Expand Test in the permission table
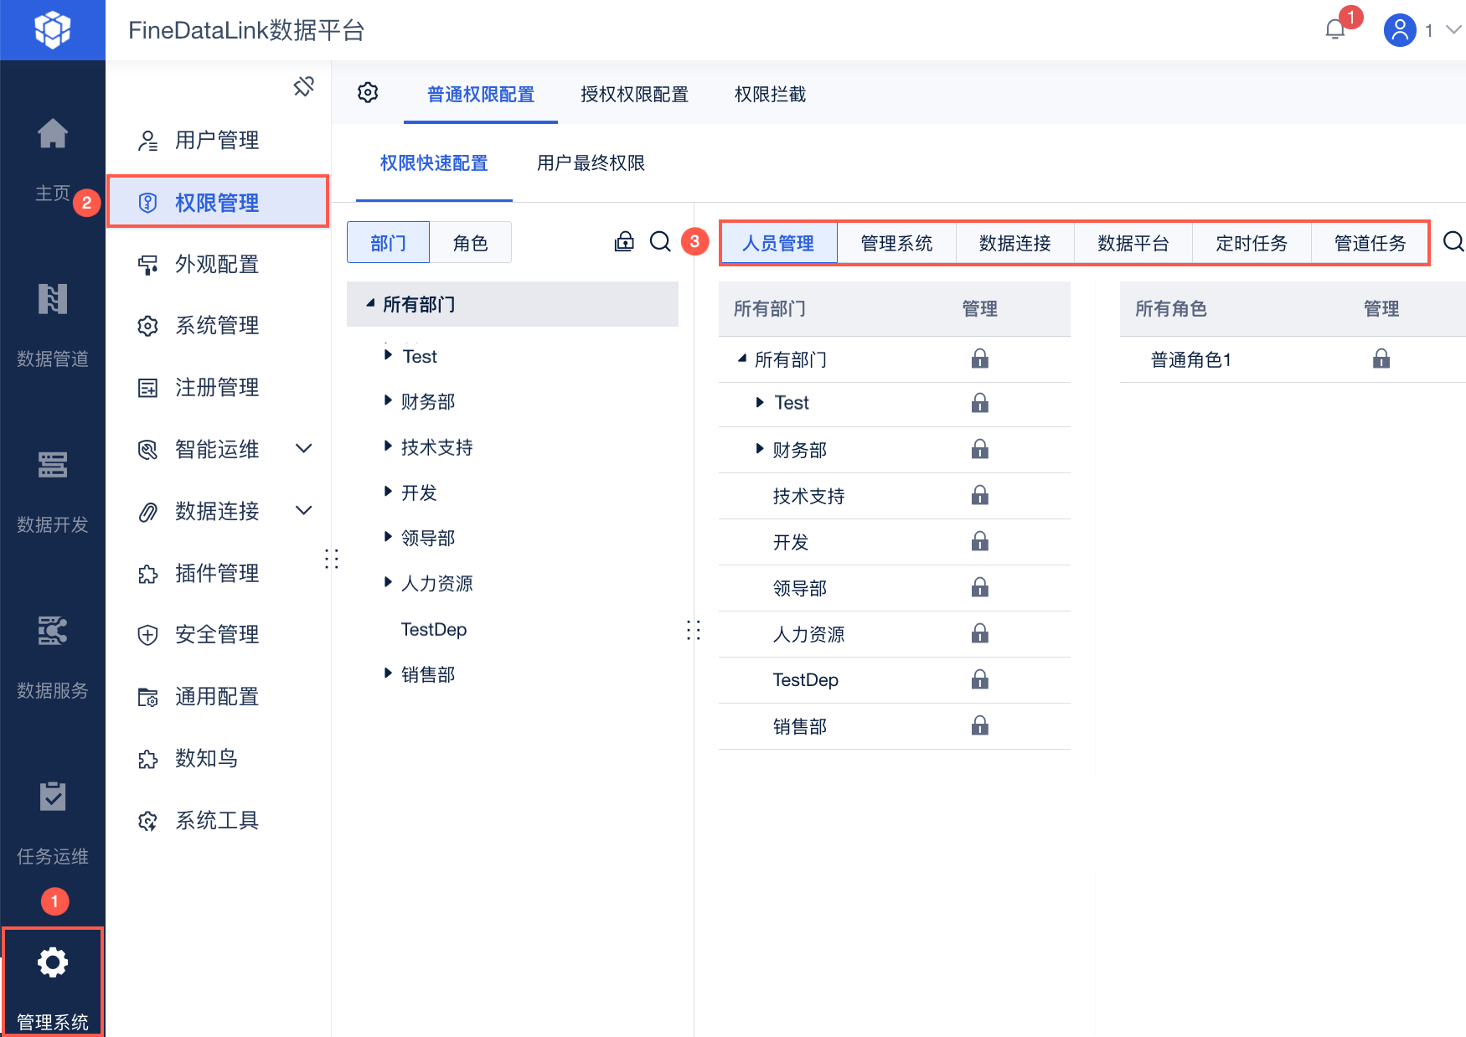Screen dimensions: 1466x1037 [760, 402]
